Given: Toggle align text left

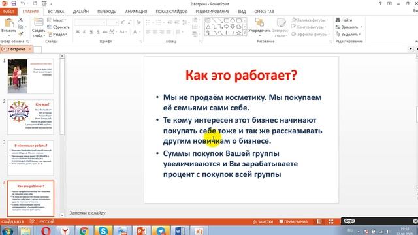Looking at the screenshot, I should 148,32.
